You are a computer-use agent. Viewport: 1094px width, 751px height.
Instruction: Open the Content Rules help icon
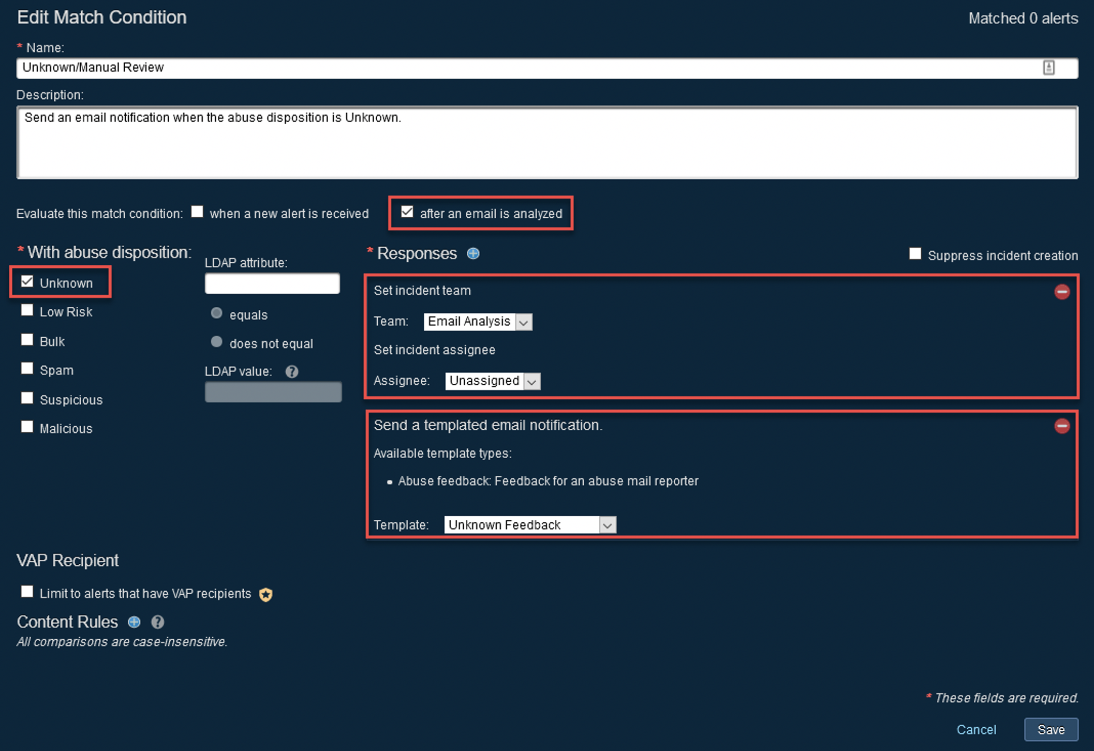157,622
